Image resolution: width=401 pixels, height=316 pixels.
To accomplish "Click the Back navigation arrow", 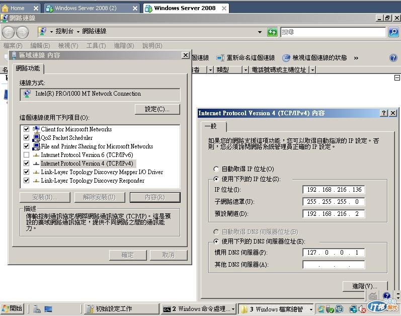I will click(x=9, y=33).
